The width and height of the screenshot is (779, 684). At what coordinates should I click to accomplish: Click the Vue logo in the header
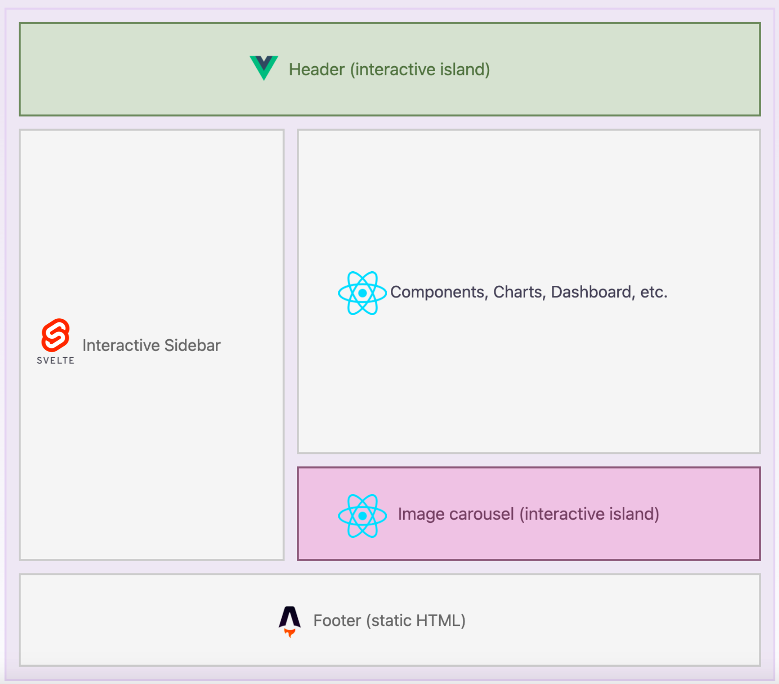tap(264, 68)
